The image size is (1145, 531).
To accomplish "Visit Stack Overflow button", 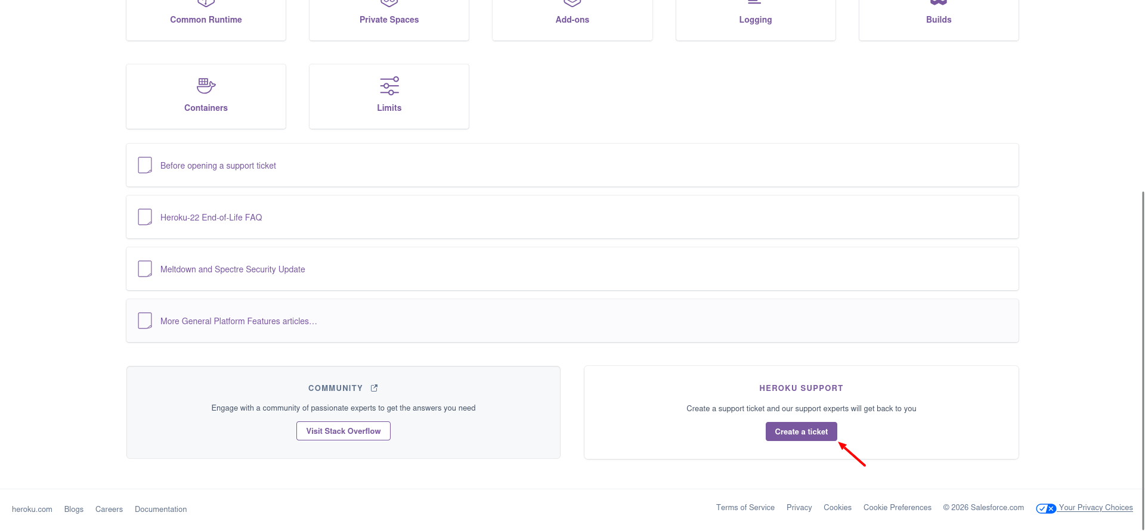I will tap(343, 431).
